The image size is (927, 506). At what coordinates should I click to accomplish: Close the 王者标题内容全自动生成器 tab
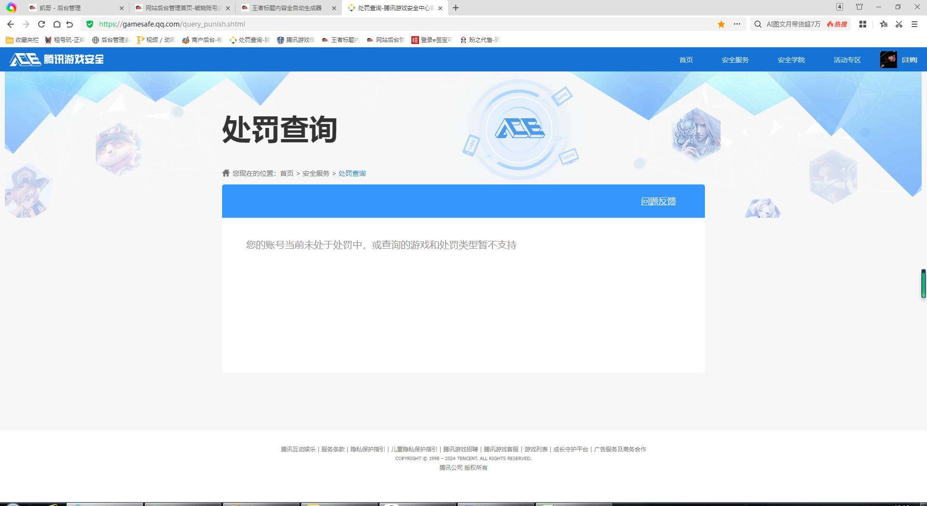point(334,8)
